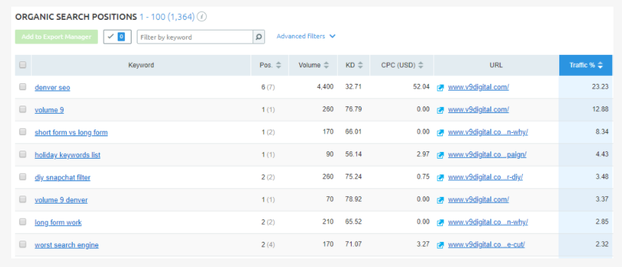The height and width of the screenshot is (267, 622).
Task: Open external link icon in worst search engine row
Action: (x=441, y=245)
